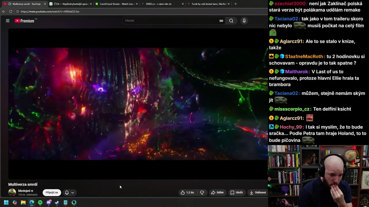The image size is (369, 207).
Task: Open the Medojed channel avatar
Action: pyautogui.click(x=12, y=192)
